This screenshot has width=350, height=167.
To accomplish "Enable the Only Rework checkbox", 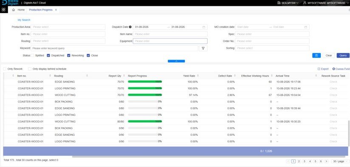I will coord(5,69).
